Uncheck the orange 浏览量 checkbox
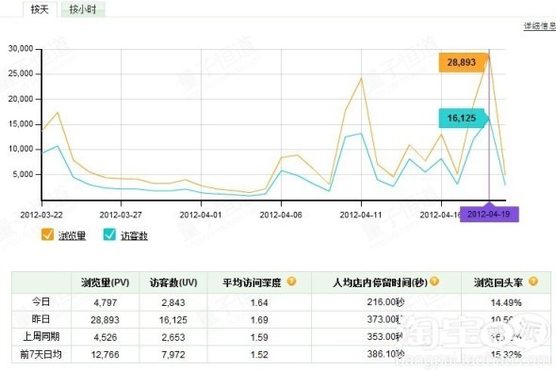Screen dimensions: 556x370 click(x=47, y=234)
